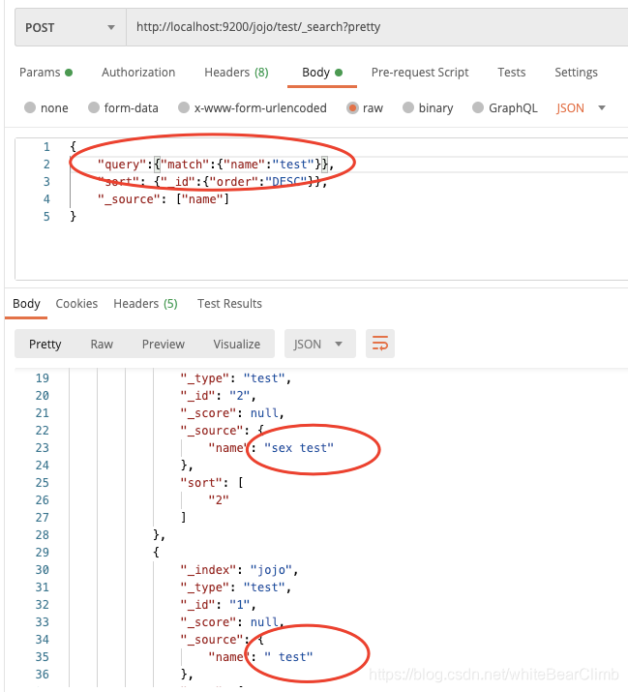The image size is (628, 692).
Task: Open the Pre-request Script tab
Action: tap(420, 73)
